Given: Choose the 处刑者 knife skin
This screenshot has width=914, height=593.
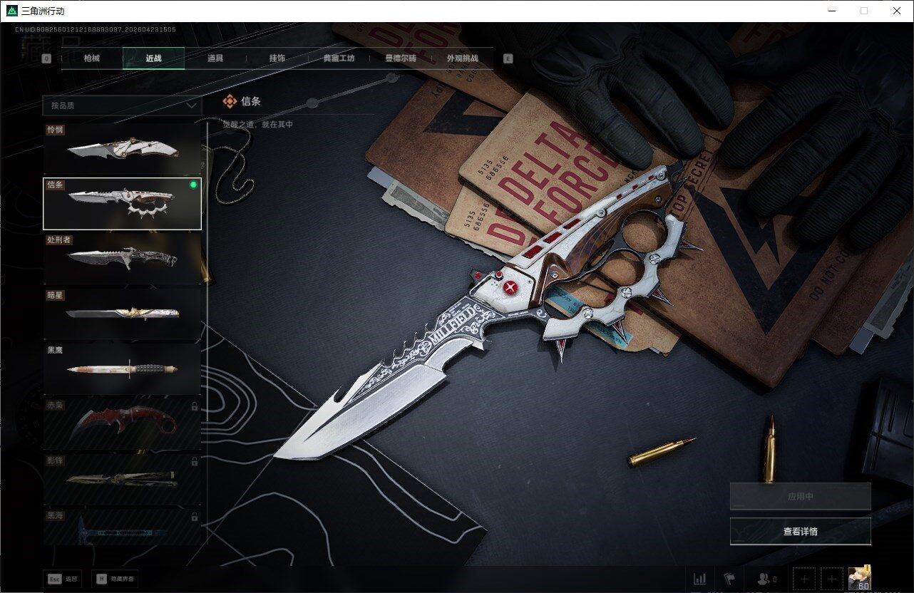Looking at the screenshot, I should (122, 259).
